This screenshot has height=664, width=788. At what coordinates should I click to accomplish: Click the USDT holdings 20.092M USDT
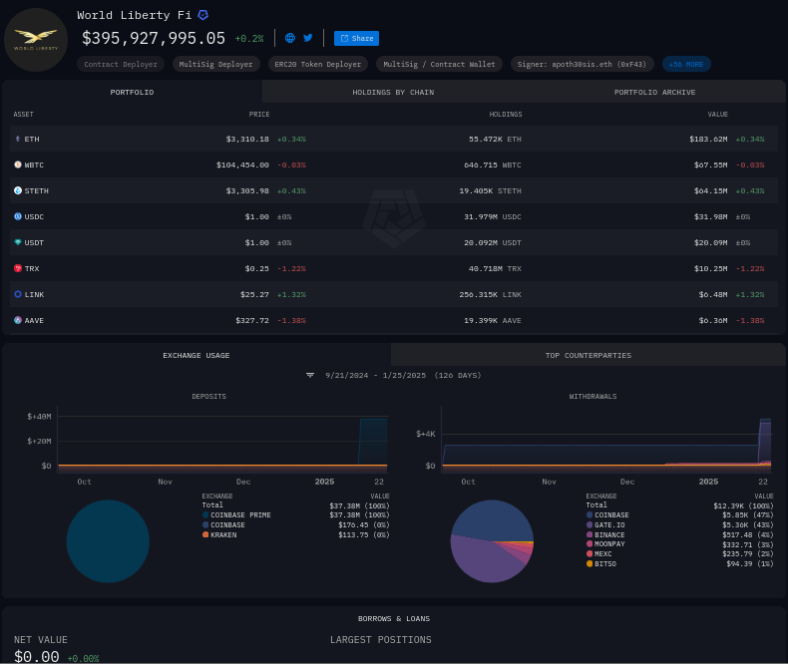(493, 243)
